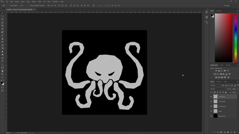Create a new layer
Screen dimensions: 239x134
[231, 133]
